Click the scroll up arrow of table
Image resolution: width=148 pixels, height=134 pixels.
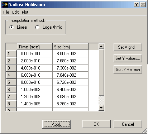pyautogui.click(x=101, y=46)
